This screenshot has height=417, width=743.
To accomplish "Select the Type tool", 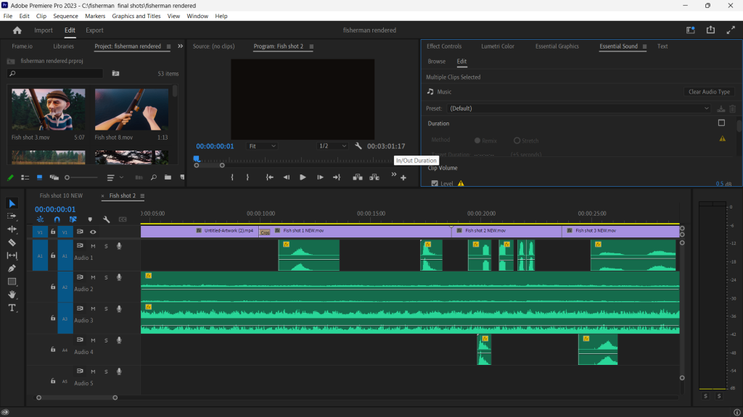I will (x=12, y=308).
